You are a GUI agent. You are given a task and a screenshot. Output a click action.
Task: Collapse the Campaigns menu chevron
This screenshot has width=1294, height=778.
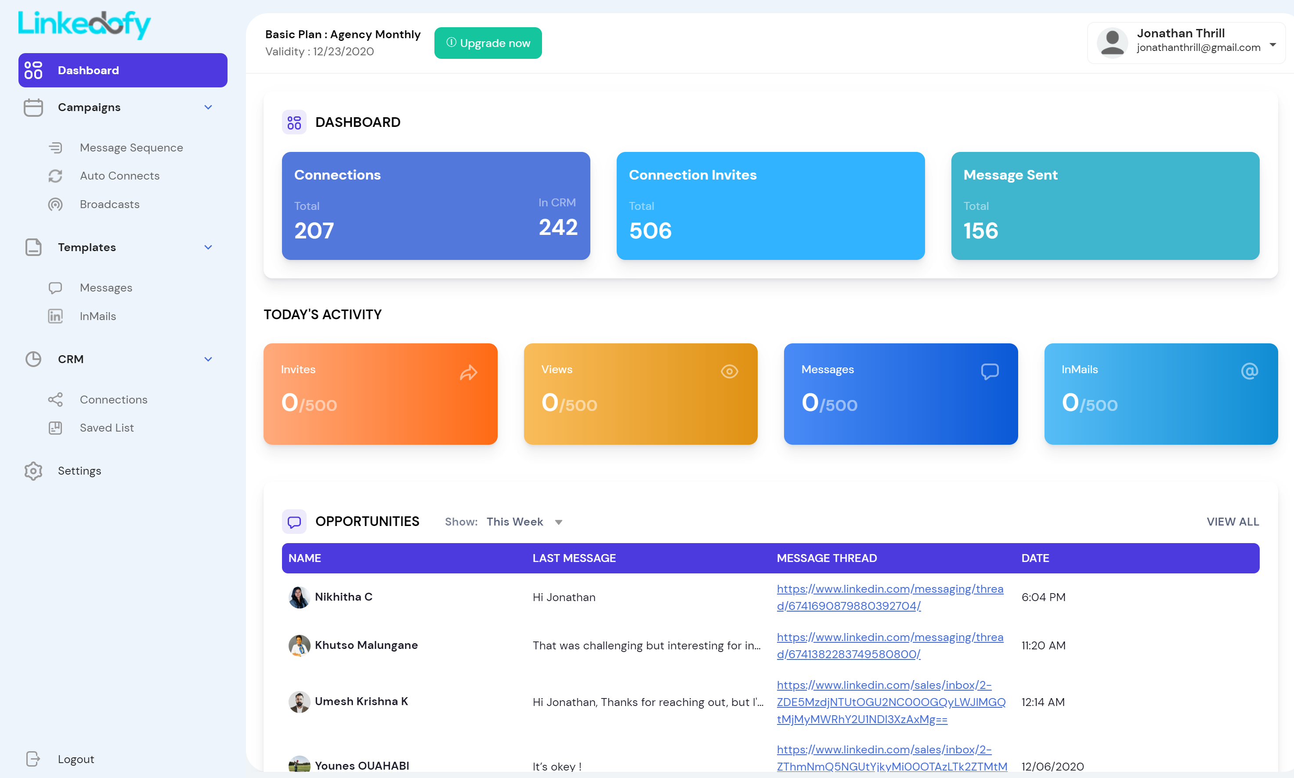208,108
